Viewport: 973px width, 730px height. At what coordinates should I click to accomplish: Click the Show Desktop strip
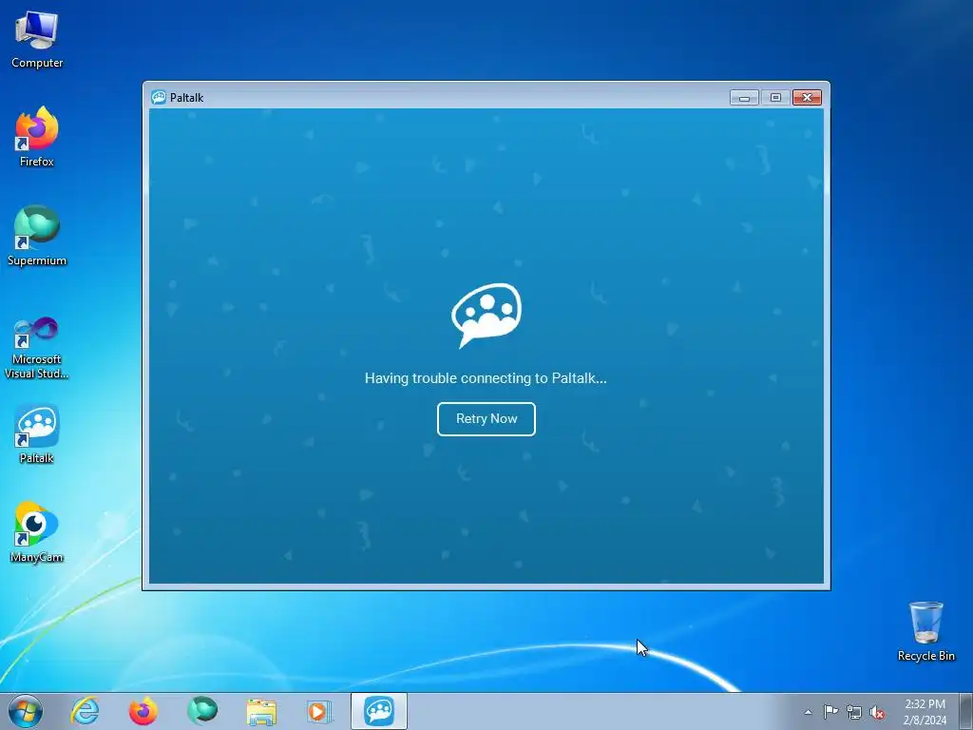(x=966, y=711)
